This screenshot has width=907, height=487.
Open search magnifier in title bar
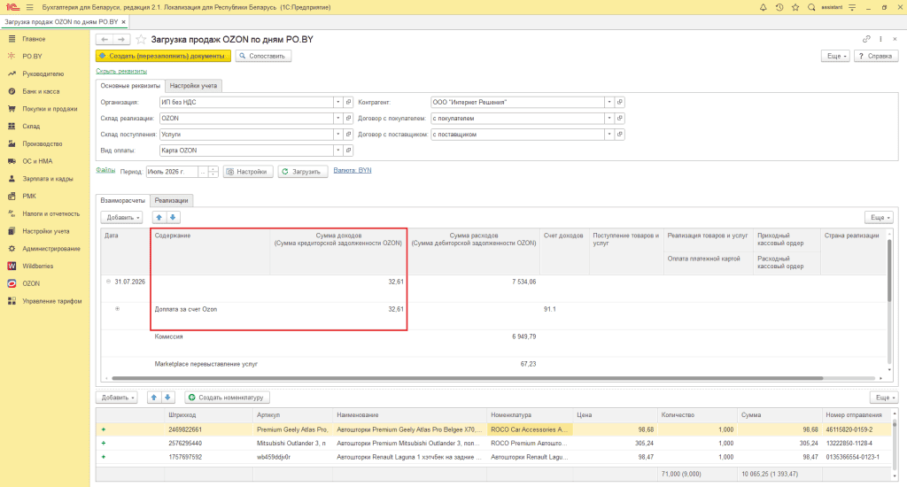(x=811, y=7)
